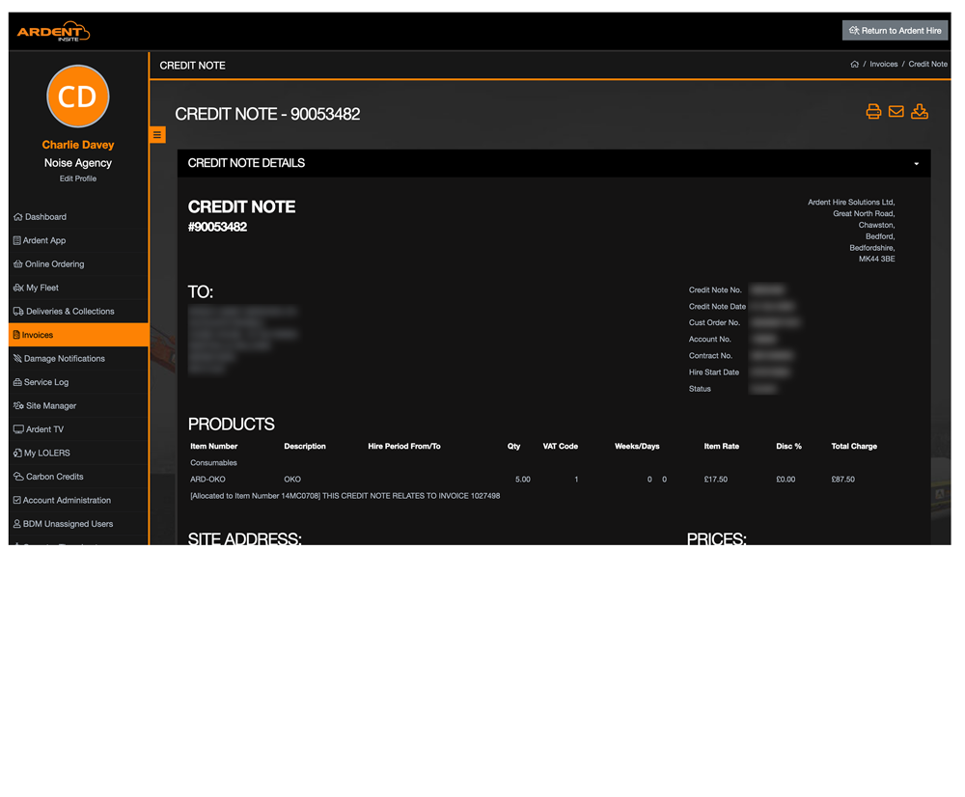The width and height of the screenshot is (965, 797).
Task: Print the credit note
Action: [x=873, y=111]
